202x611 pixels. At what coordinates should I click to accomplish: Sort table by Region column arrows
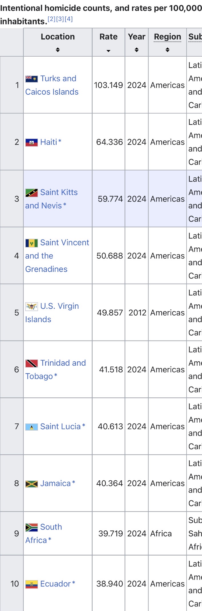pos(167,50)
